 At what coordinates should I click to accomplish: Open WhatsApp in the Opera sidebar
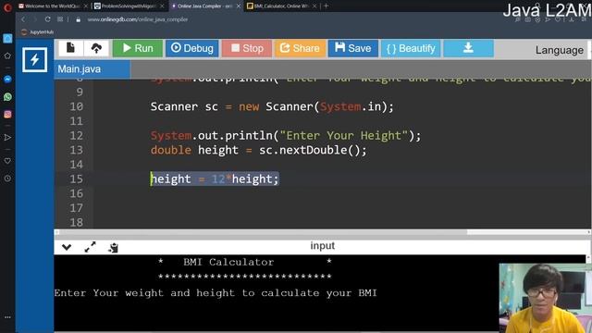[7, 97]
